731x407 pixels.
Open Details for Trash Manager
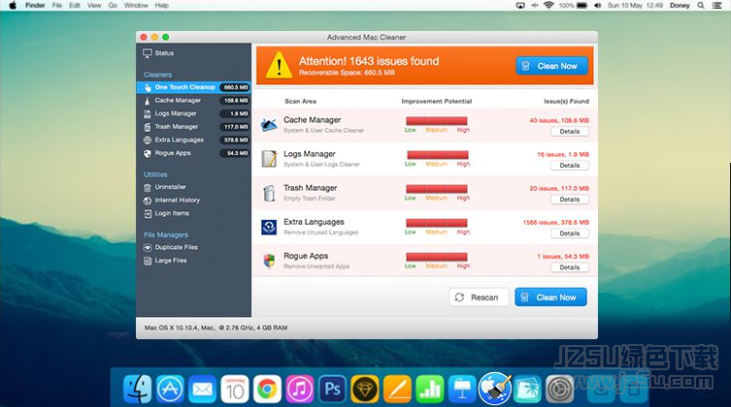click(x=570, y=200)
